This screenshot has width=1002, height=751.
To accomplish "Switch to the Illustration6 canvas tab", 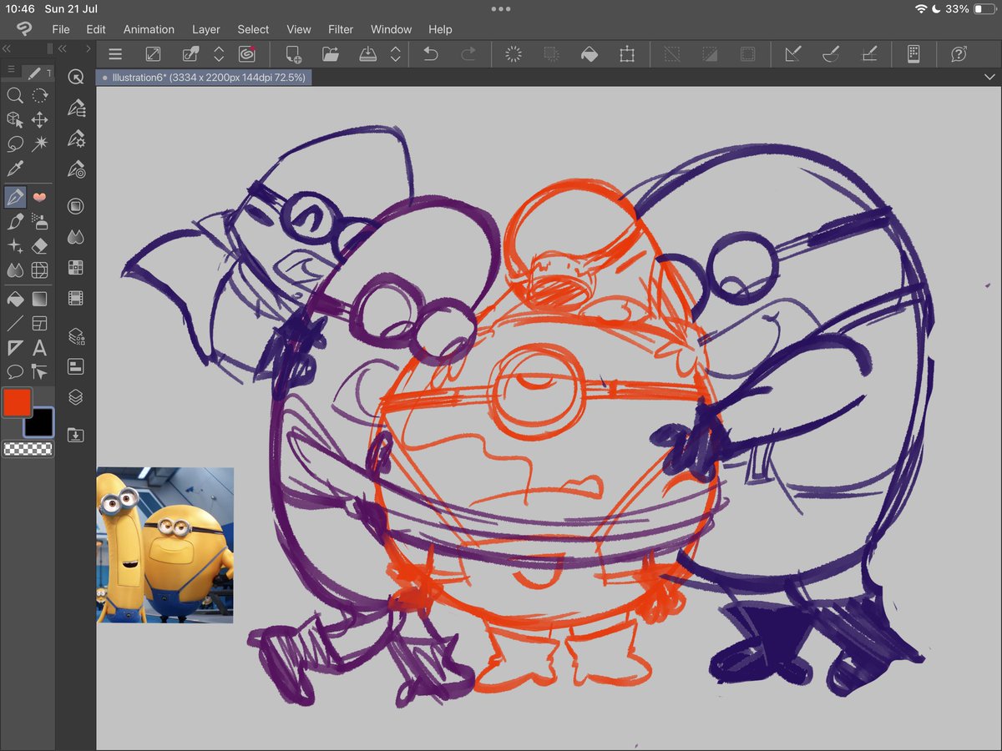I will tap(204, 77).
